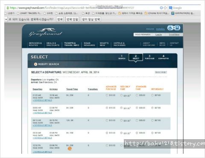Click the green secure lock icon in address bar
205x158 pixels.
(8, 8)
